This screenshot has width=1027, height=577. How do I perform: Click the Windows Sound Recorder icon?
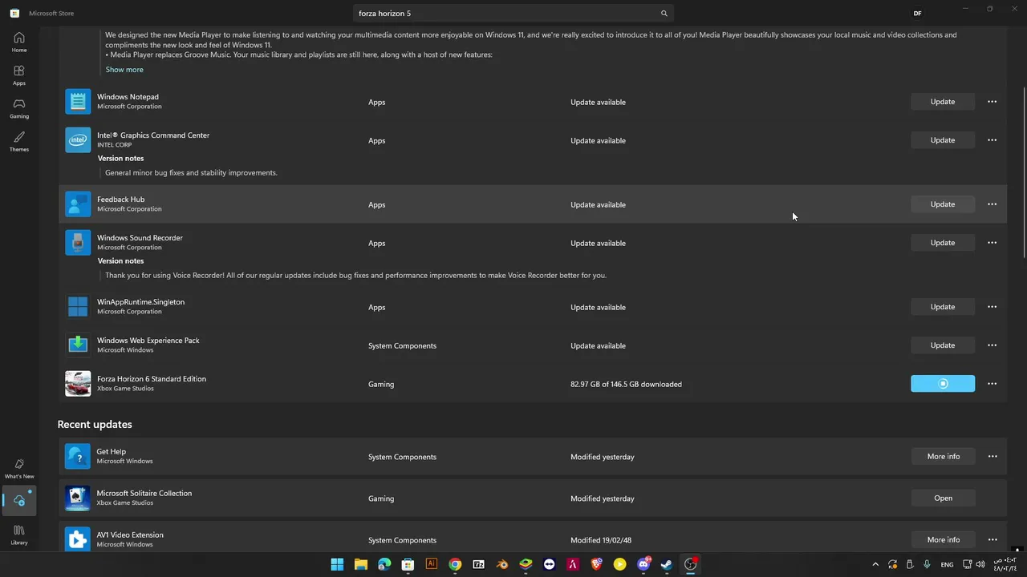coord(78,243)
